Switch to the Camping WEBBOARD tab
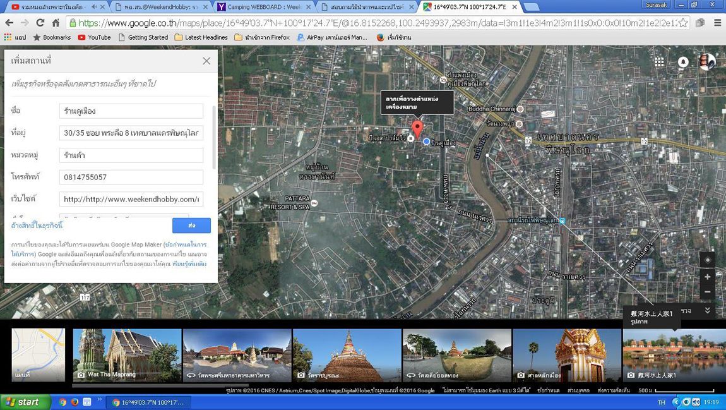This screenshot has height=410, width=726. click(x=264, y=7)
